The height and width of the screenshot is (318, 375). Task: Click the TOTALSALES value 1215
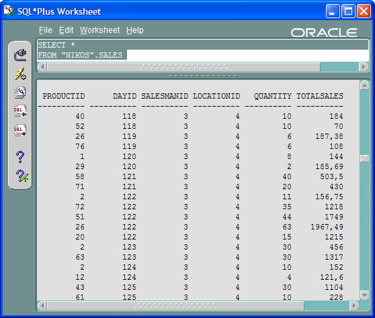[334, 237]
